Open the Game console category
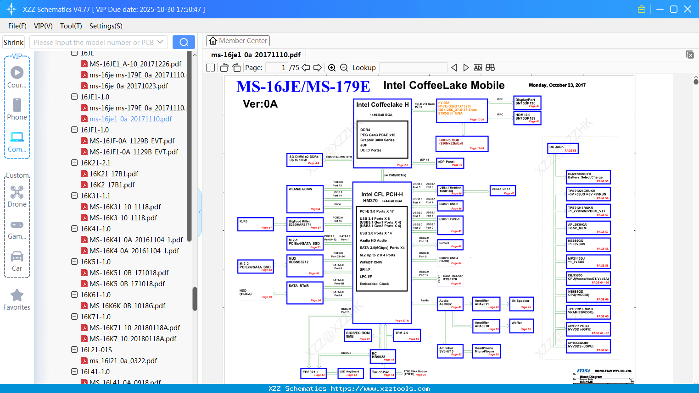This screenshot has width=699, height=393. (x=17, y=229)
